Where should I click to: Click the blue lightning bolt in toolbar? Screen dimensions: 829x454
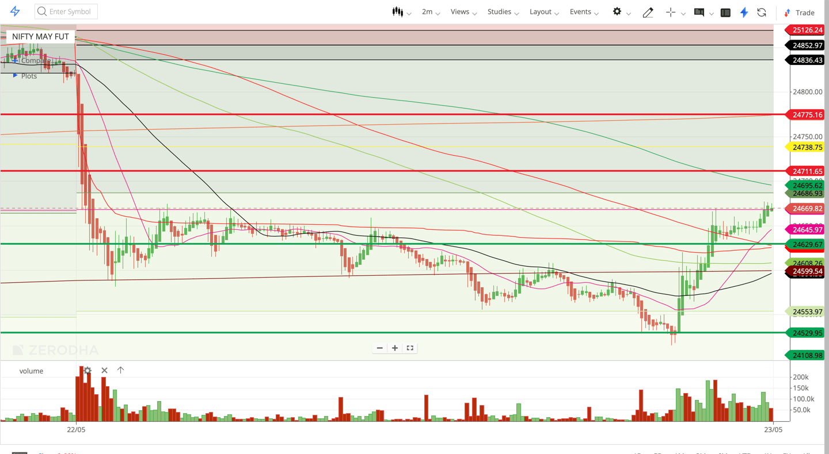pos(744,12)
